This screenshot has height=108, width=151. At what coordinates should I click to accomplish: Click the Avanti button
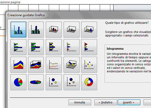click(x=129, y=102)
